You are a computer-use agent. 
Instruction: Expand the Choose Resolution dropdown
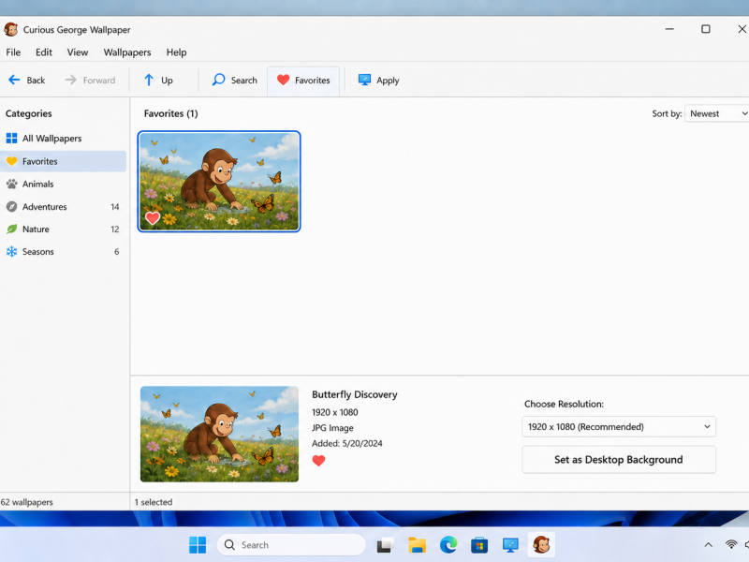click(x=619, y=426)
